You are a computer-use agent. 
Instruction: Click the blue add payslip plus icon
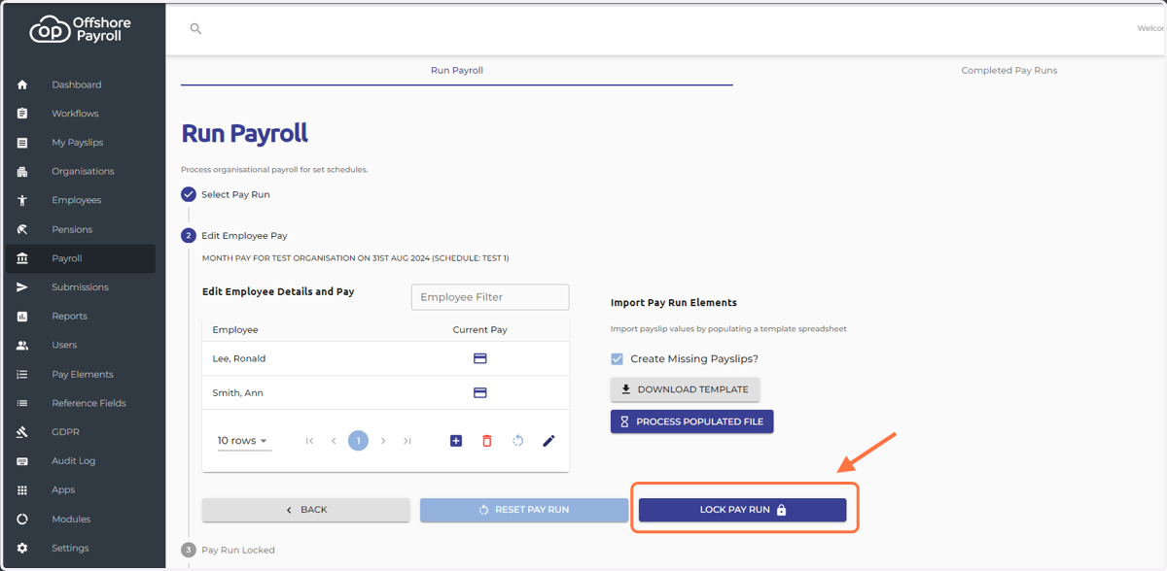(x=456, y=441)
